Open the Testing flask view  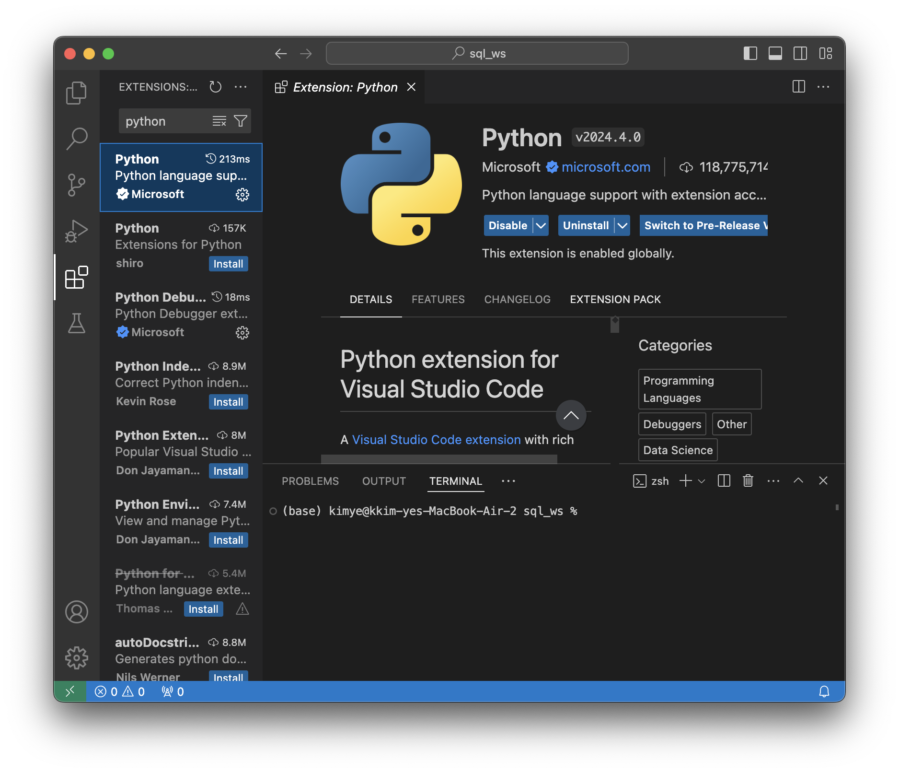(77, 323)
